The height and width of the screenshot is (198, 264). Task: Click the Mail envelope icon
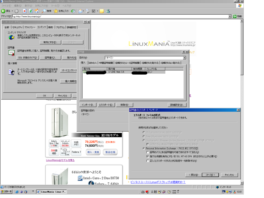click(80, 11)
